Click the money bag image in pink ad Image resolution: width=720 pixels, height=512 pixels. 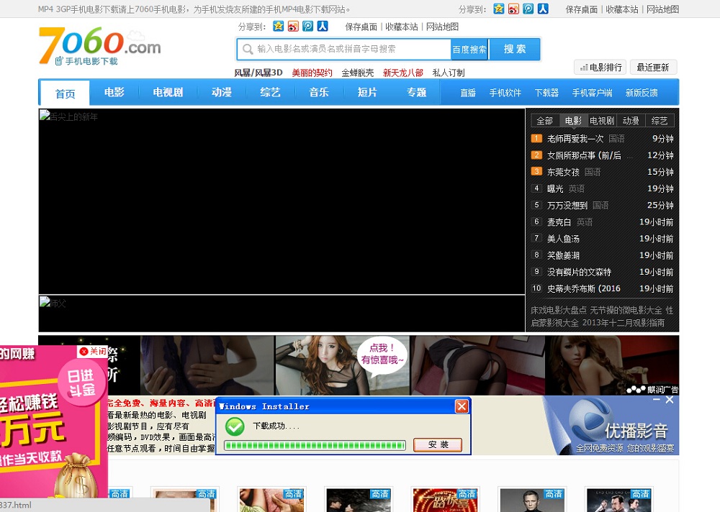pos(76,475)
